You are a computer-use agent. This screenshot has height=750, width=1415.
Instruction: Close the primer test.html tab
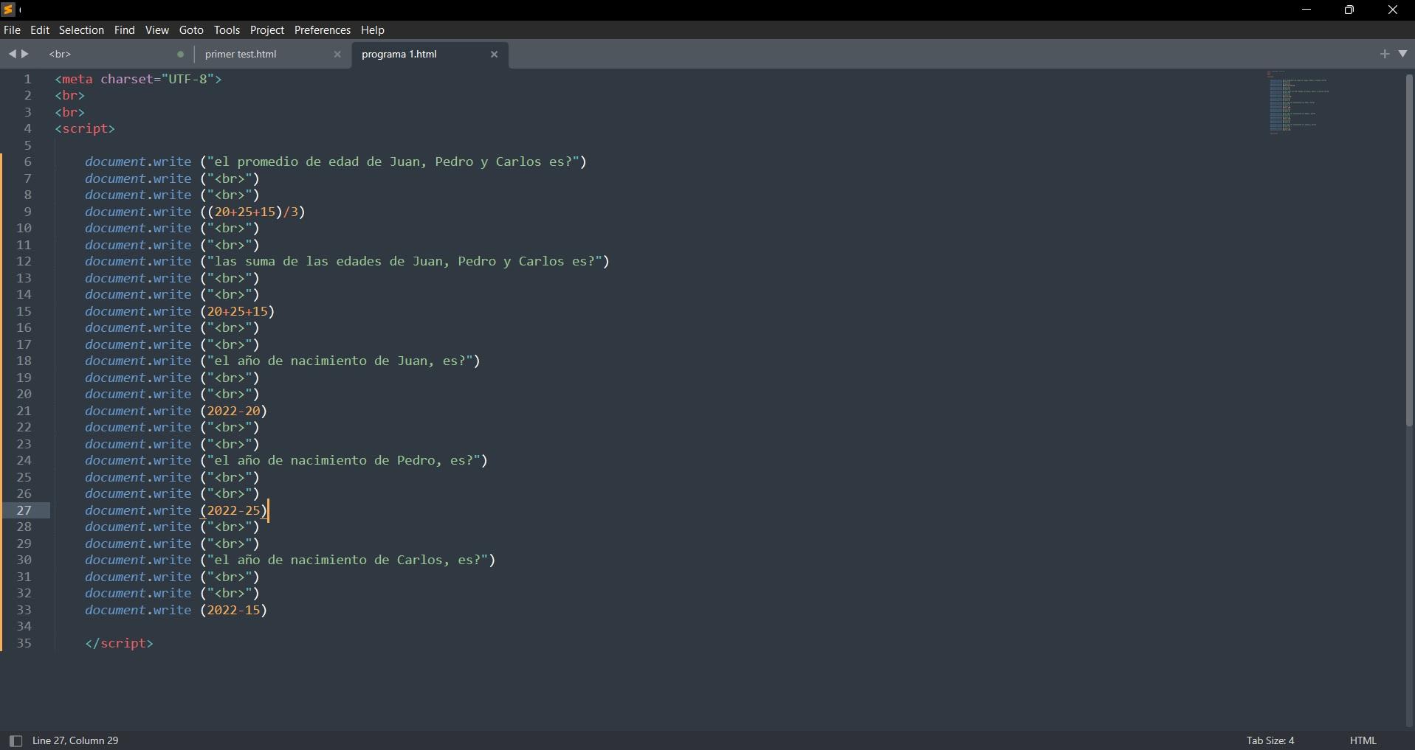[337, 55]
